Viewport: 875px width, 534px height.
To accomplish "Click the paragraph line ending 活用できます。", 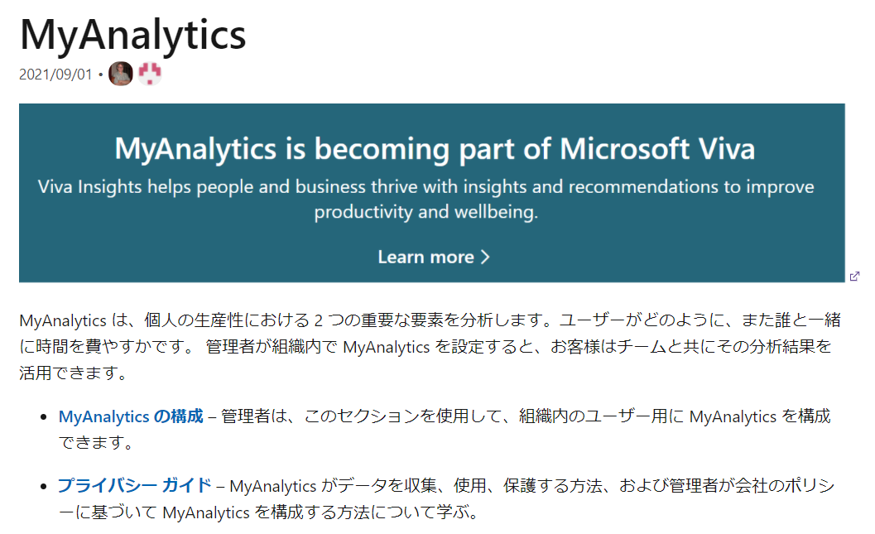I will 74,373.
